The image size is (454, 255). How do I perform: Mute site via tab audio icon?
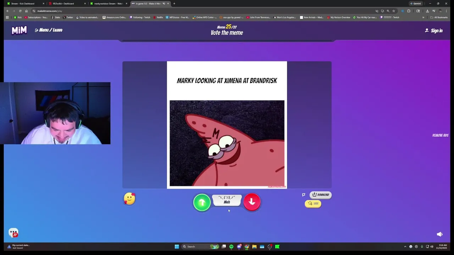pyautogui.click(x=164, y=4)
